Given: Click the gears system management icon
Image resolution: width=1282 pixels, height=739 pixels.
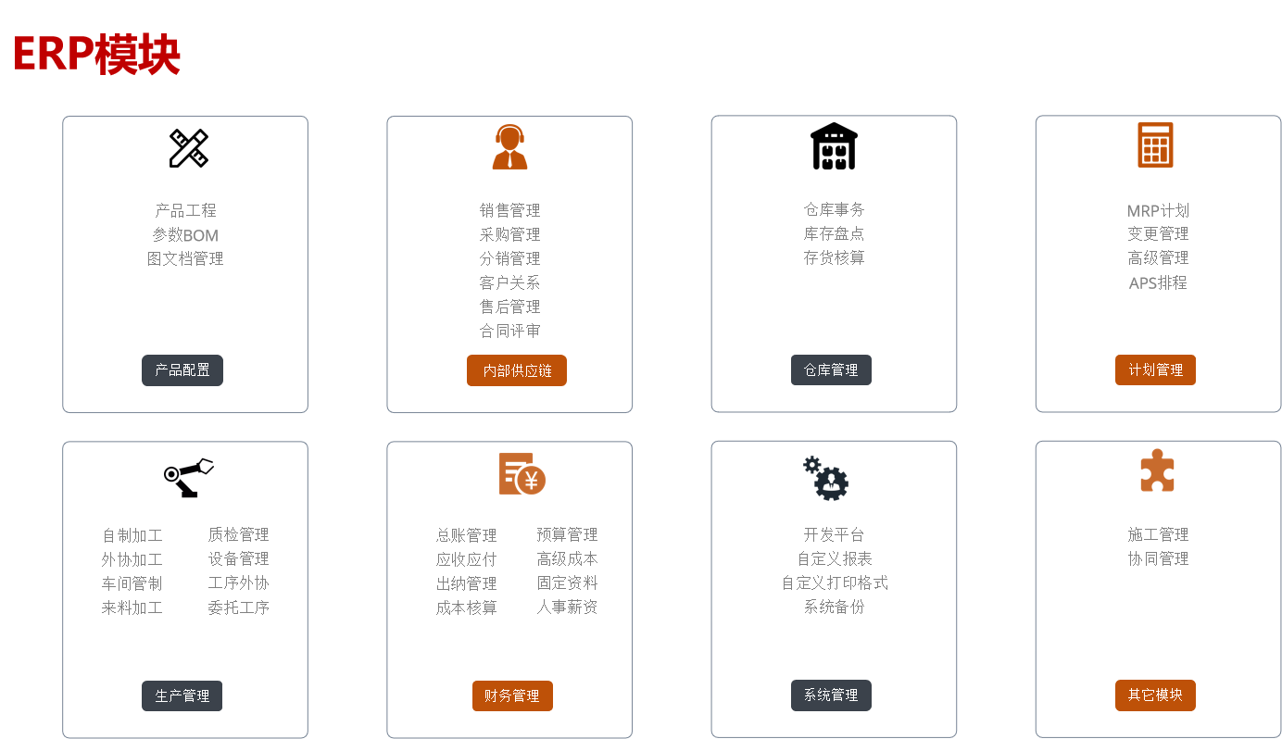Looking at the screenshot, I should point(824,477).
